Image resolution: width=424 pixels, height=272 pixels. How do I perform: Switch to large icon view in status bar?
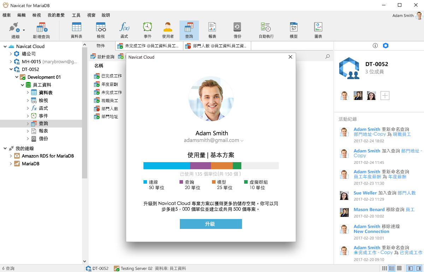pos(399,268)
